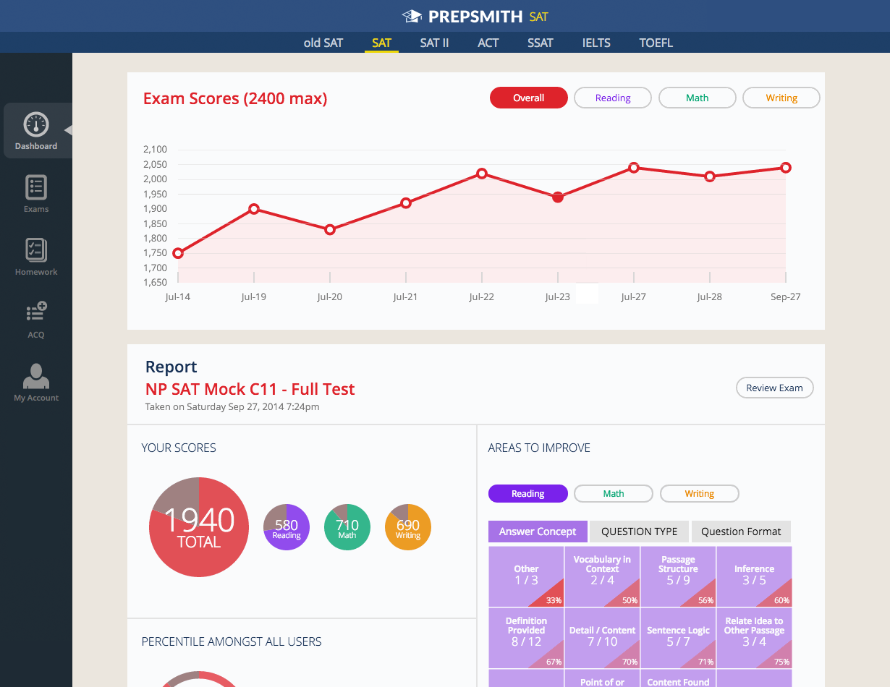Switch to the TOEFL tab
Image resolution: width=890 pixels, height=687 pixels.
pyautogui.click(x=656, y=43)
